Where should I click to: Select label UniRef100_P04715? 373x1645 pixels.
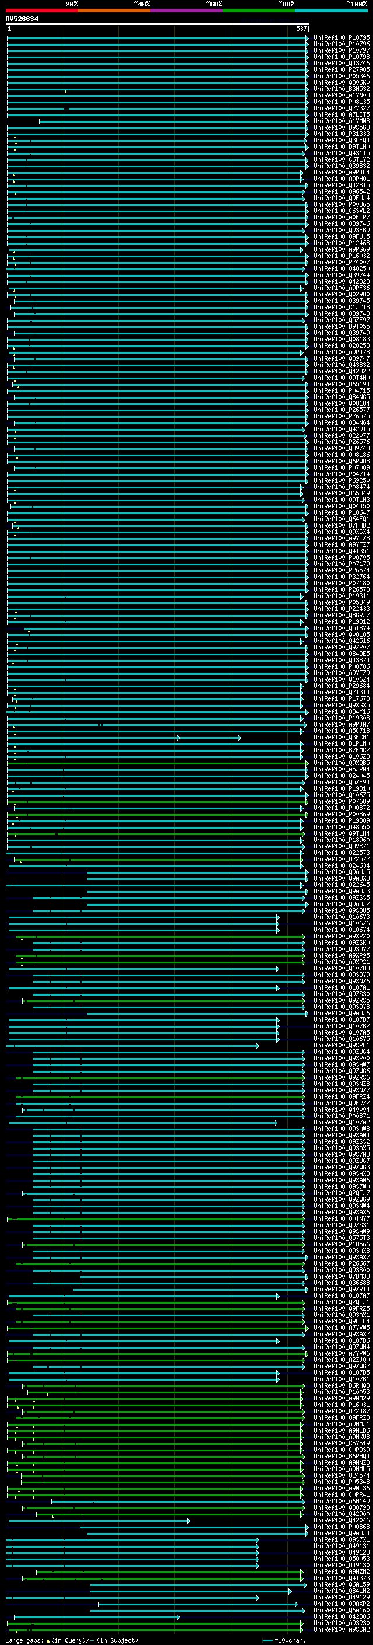click(342, 391)
